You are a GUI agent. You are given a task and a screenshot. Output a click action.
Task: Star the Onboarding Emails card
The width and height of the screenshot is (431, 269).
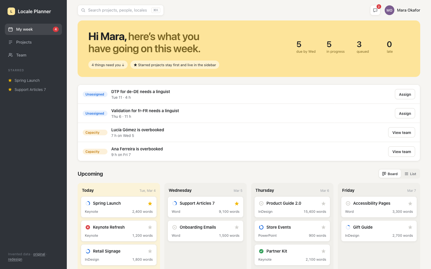point(237,227)
